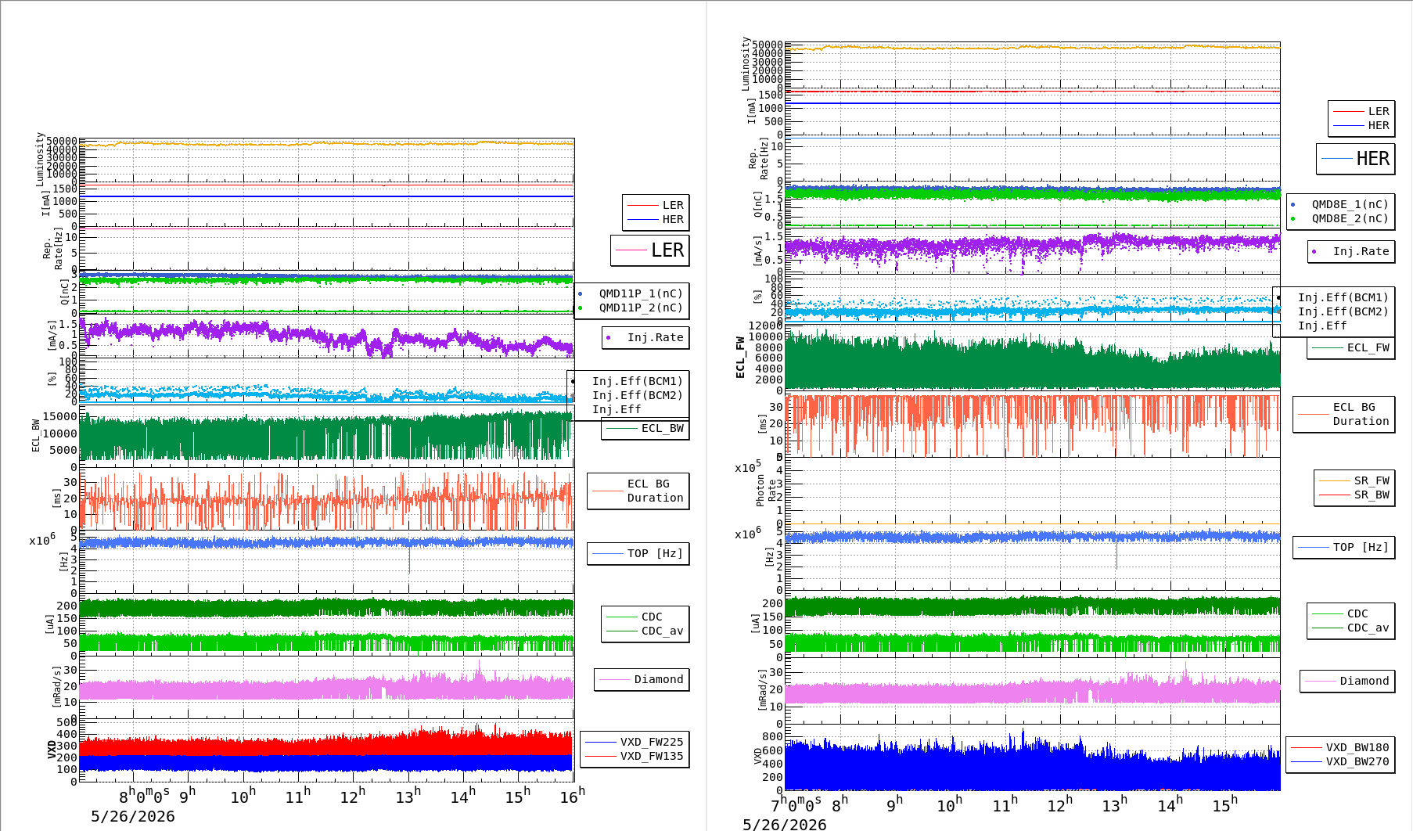Click the 5/26/2026 date under the HER panel
The width and height of the screenshot is (1413, 831).
click(784, 824)
